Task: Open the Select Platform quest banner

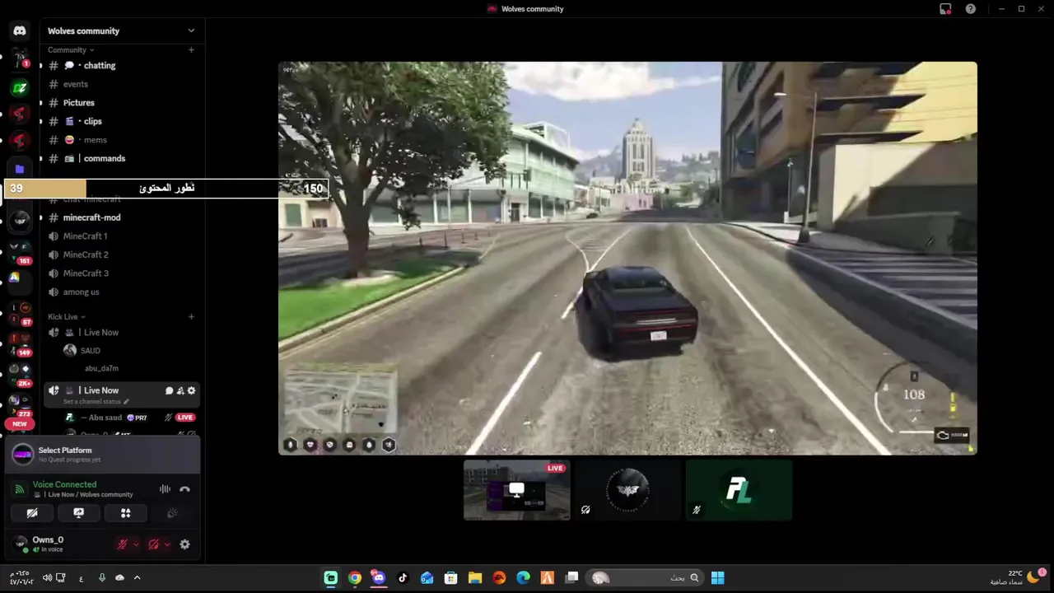Action: coord(102,454)
